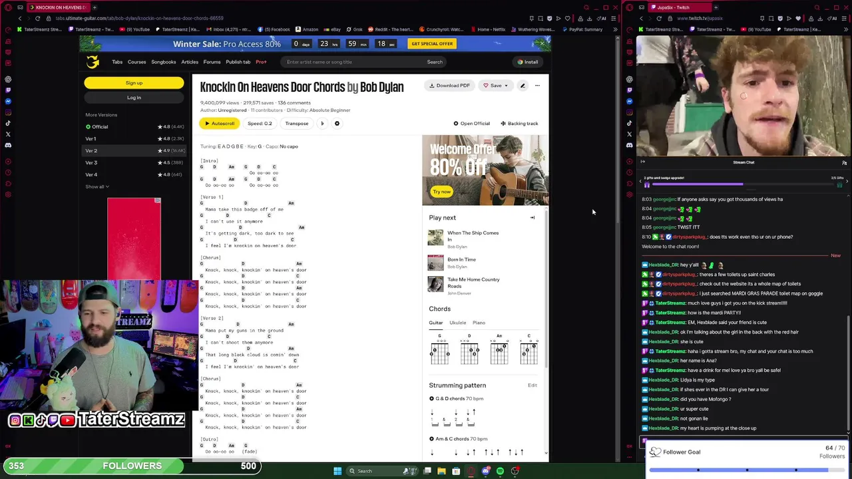Click the pencil edit icon beside Save

(523, 86)
